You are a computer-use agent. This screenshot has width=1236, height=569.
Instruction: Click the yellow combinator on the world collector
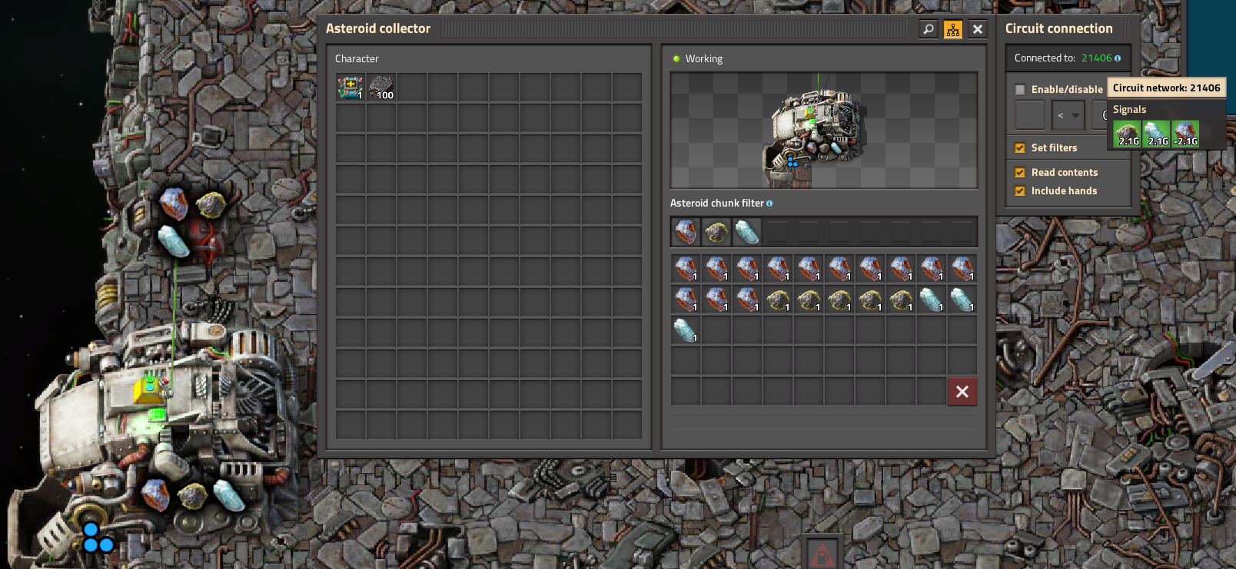147,390
